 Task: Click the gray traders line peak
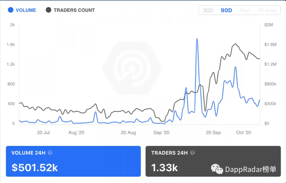235,44
